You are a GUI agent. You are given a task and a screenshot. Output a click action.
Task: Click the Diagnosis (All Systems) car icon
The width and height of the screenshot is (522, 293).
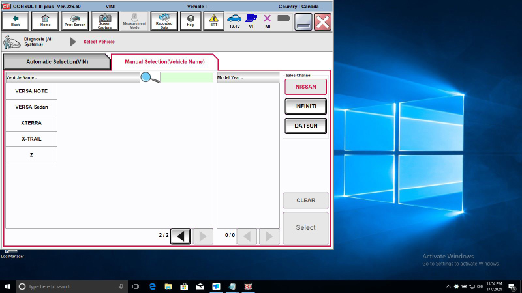point(12,42)
